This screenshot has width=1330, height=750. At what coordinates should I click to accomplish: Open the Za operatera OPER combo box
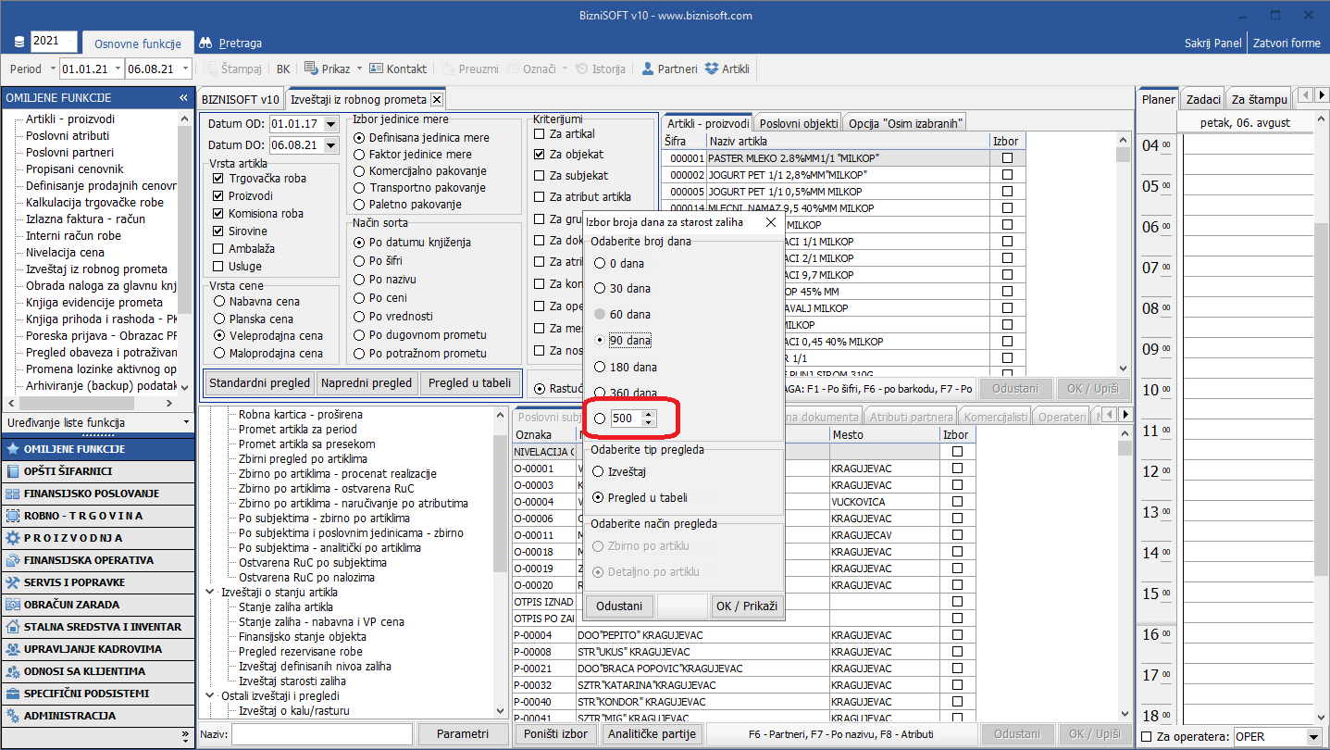coord(1313,737)
